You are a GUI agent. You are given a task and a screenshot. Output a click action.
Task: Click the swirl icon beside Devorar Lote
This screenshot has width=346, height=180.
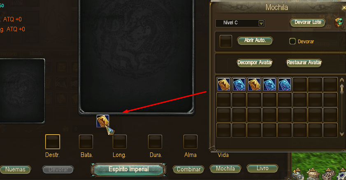point(339,22)
